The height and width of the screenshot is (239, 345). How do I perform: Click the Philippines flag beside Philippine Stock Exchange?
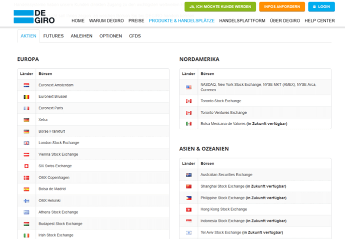(188, 198)
